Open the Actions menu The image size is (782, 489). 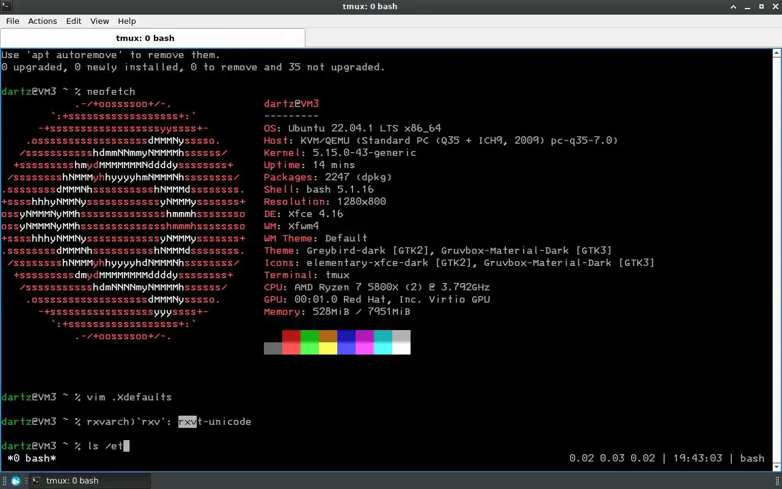coord(42,21)
